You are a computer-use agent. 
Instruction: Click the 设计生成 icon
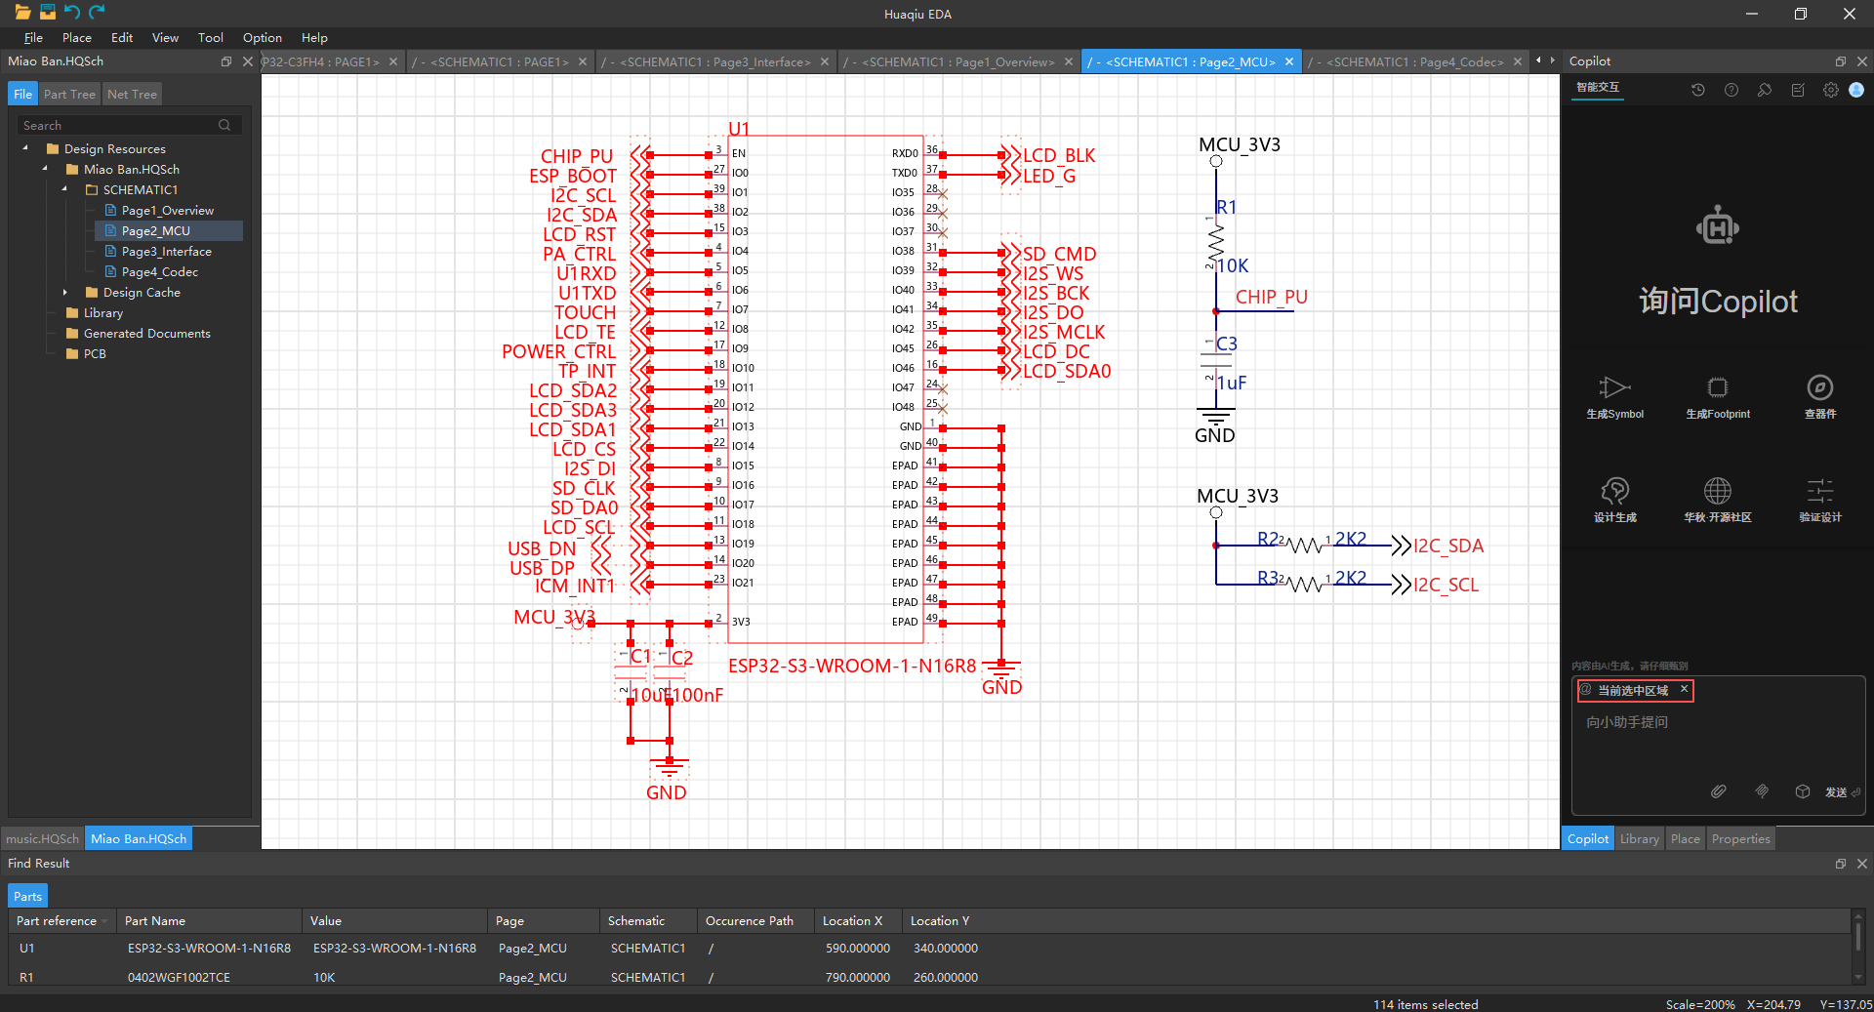(x=1614, y=490)
